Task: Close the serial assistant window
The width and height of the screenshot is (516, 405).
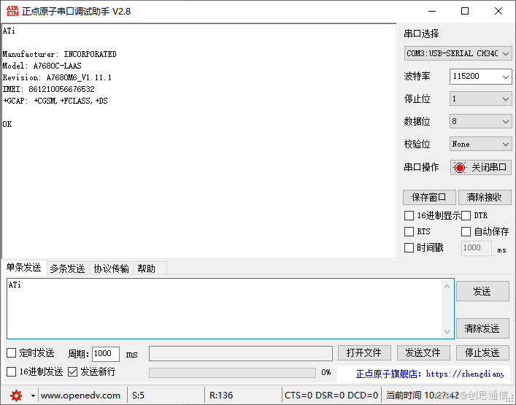Action: 498,11
